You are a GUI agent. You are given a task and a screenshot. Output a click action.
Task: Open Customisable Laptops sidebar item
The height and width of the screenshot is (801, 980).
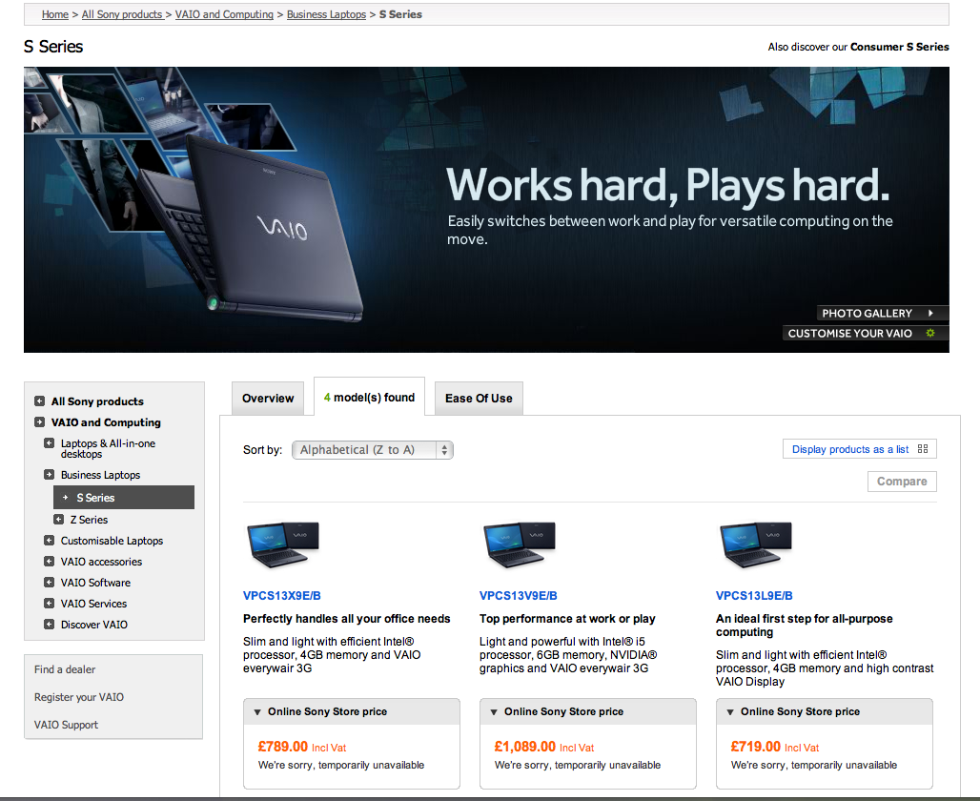(x=112, y=541)
